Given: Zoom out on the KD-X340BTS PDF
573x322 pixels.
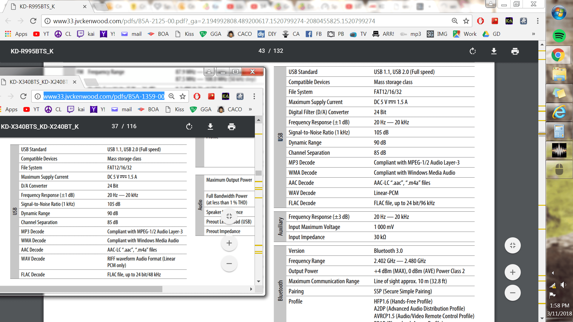Looking at the screenshot, I should pos(229,264).
